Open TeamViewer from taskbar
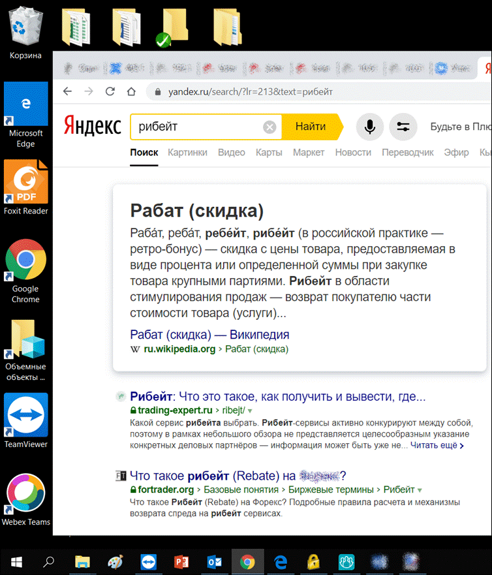Viewport: 492px width, 575px height. pos(149,562)
